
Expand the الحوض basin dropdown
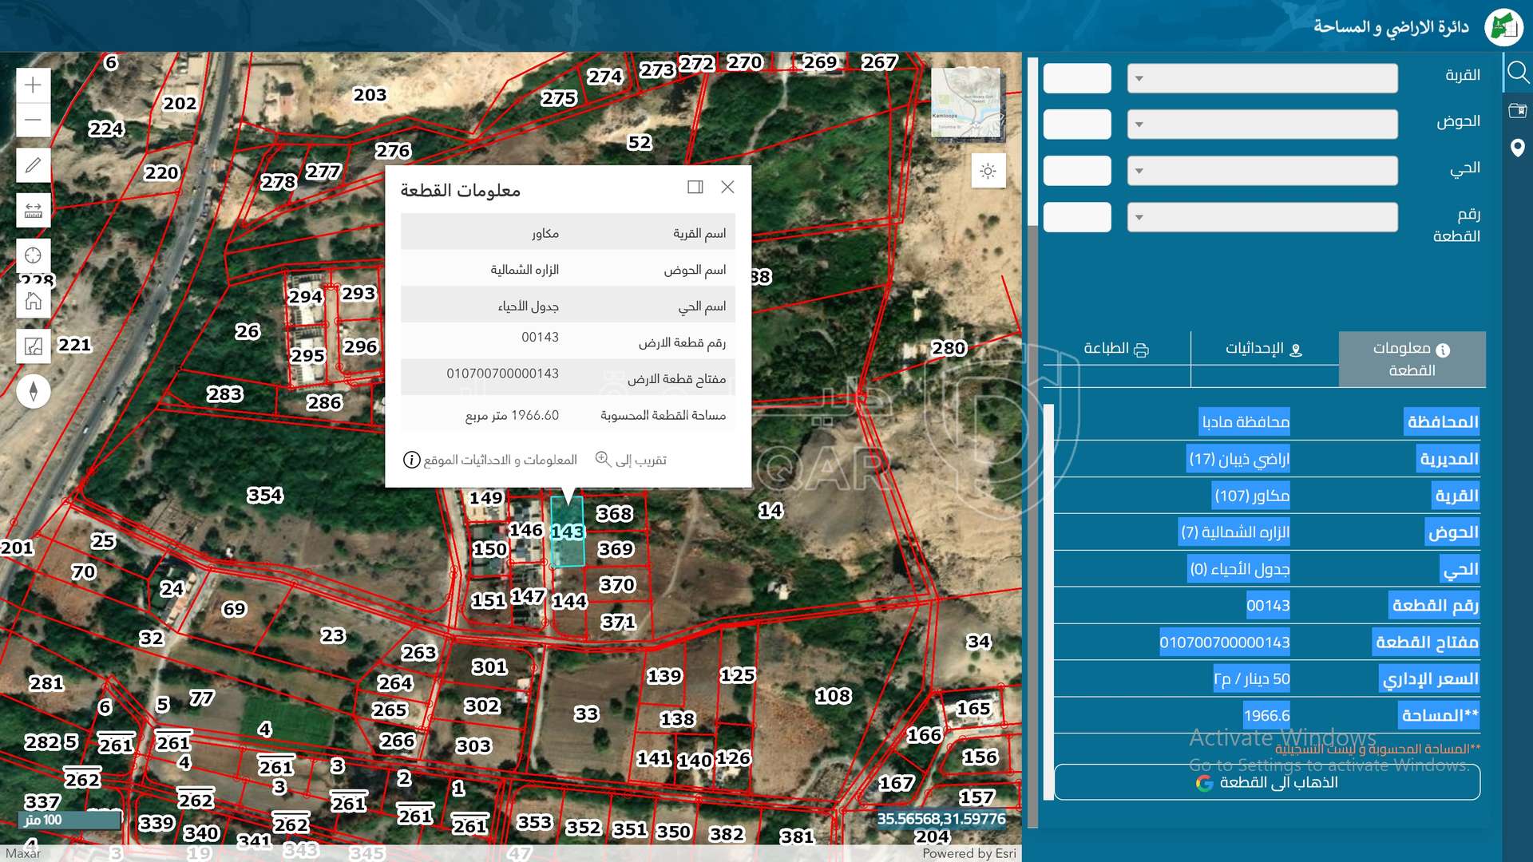(1262, 125)
